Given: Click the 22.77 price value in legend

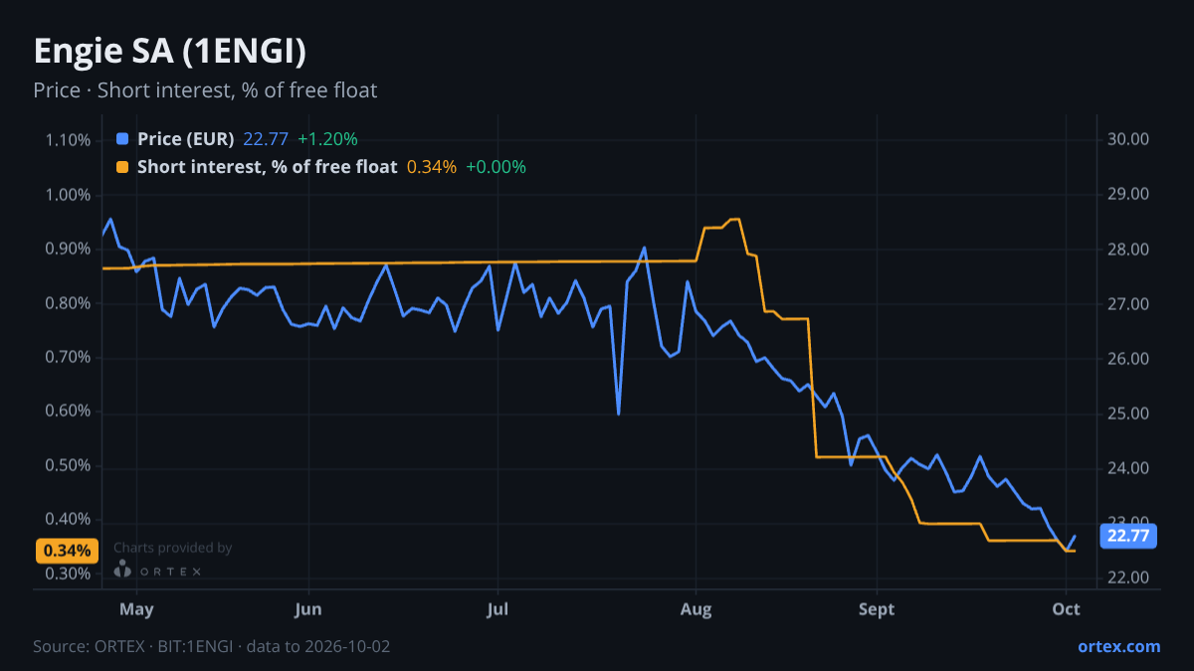Looking at the screenshot, I should [266, 139].
